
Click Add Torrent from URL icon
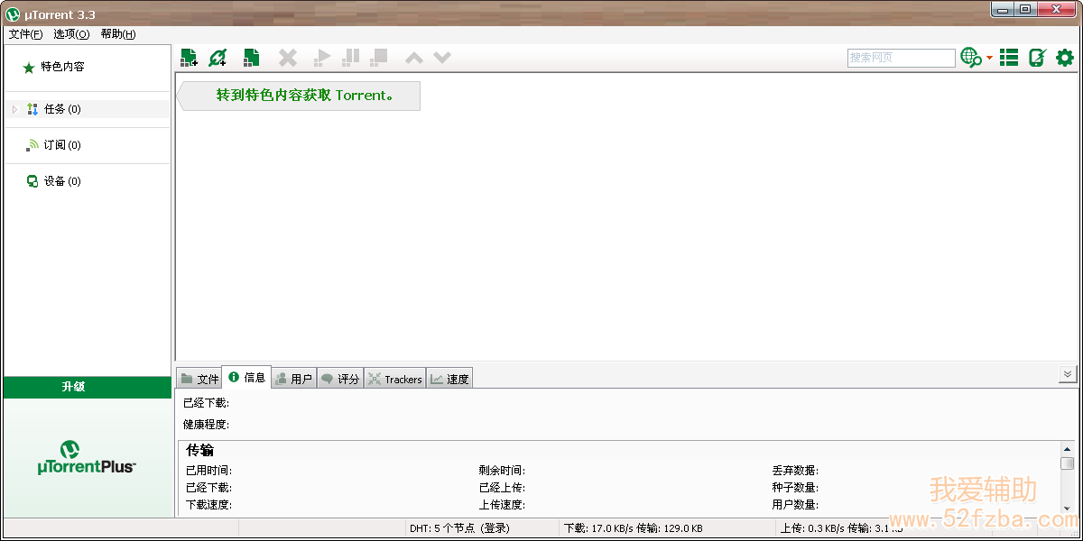(218, 58)
